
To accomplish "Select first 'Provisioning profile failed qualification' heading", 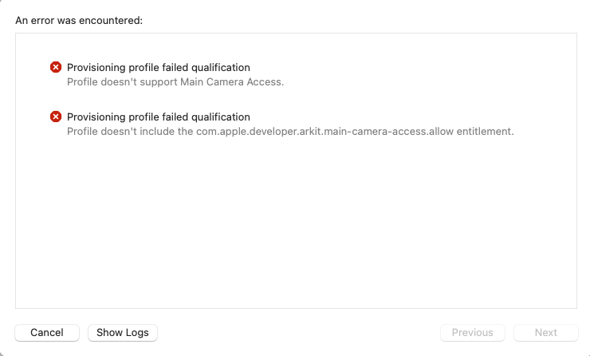I will (159, 67).
